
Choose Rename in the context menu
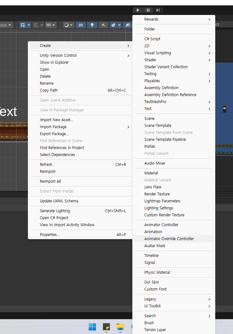[81, 83]
